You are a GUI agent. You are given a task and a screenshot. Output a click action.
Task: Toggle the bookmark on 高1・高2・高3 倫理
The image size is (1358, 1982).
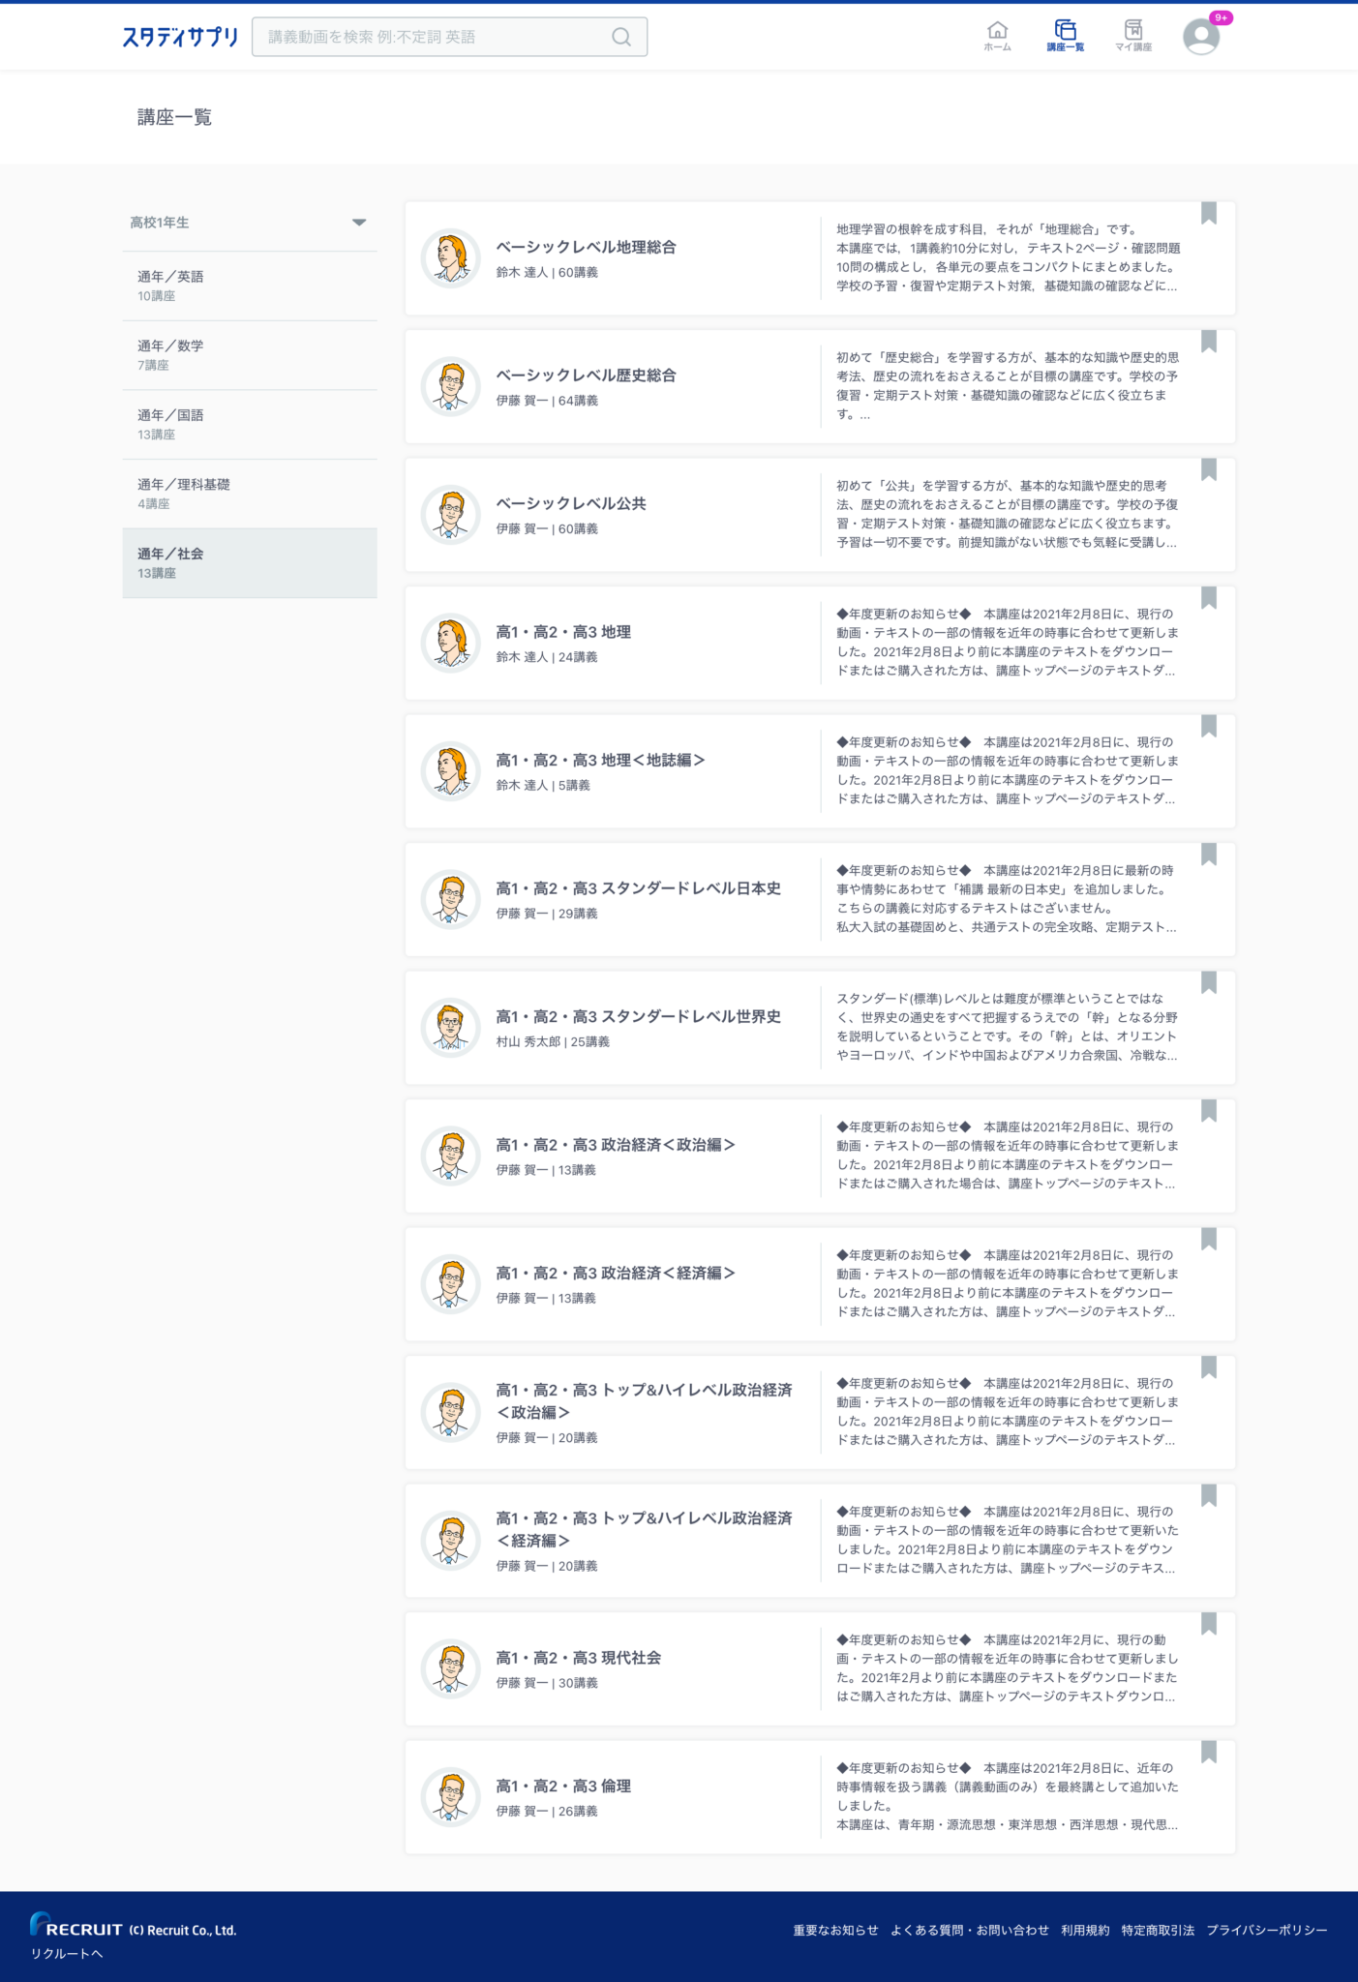[x=1209, y=1752]
